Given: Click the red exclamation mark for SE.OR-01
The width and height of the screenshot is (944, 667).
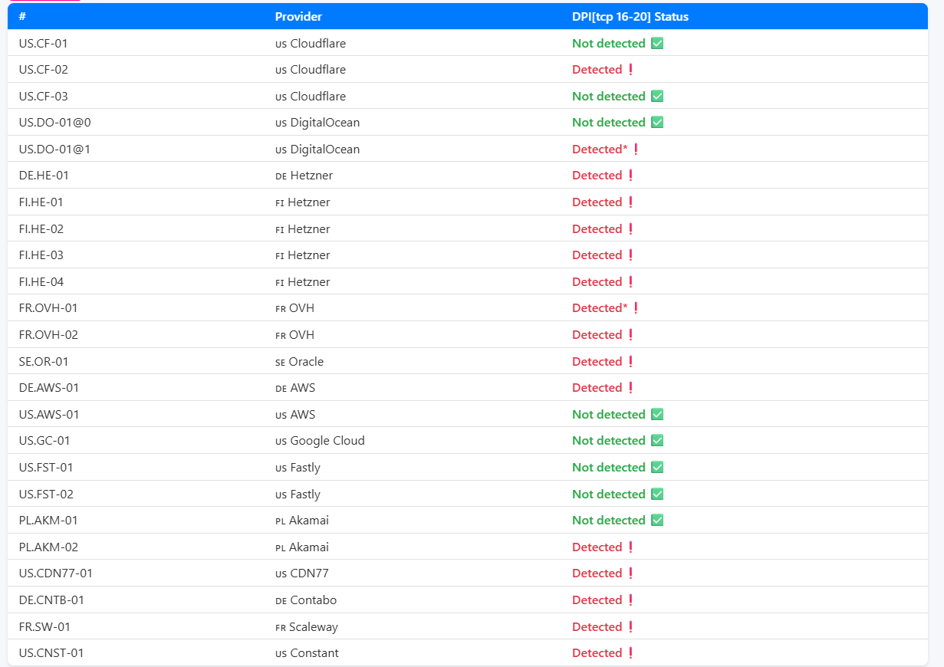Looking at the screenshot, I should pos(630,362).
